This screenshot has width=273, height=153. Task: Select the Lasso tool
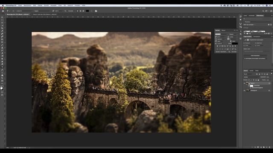[2, 23]
